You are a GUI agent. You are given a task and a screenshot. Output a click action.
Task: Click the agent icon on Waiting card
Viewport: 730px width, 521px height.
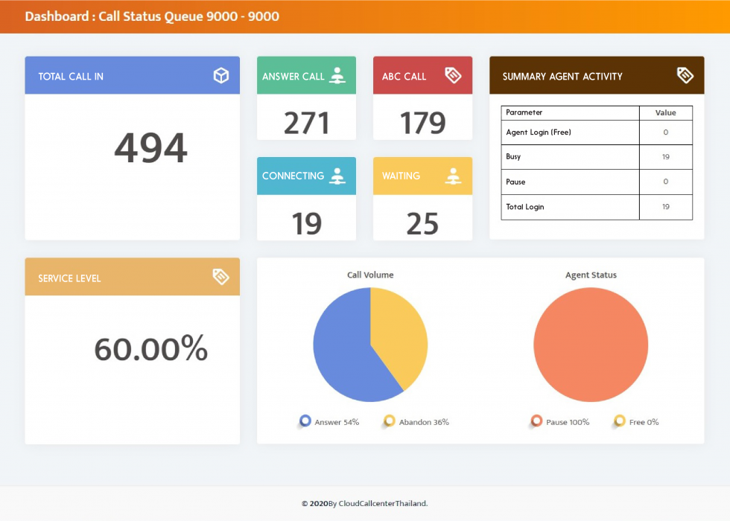pyautogui.click(x=453, y=176)
